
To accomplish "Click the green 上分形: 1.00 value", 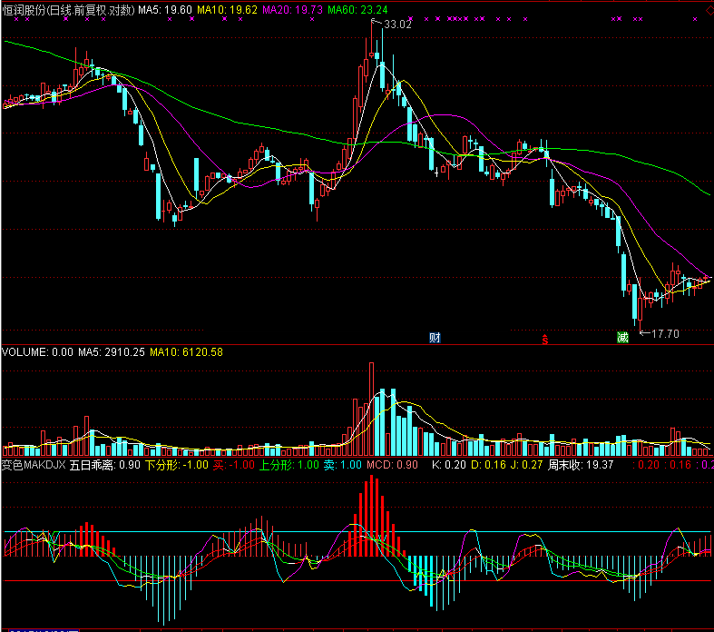I will coord(289,465).
